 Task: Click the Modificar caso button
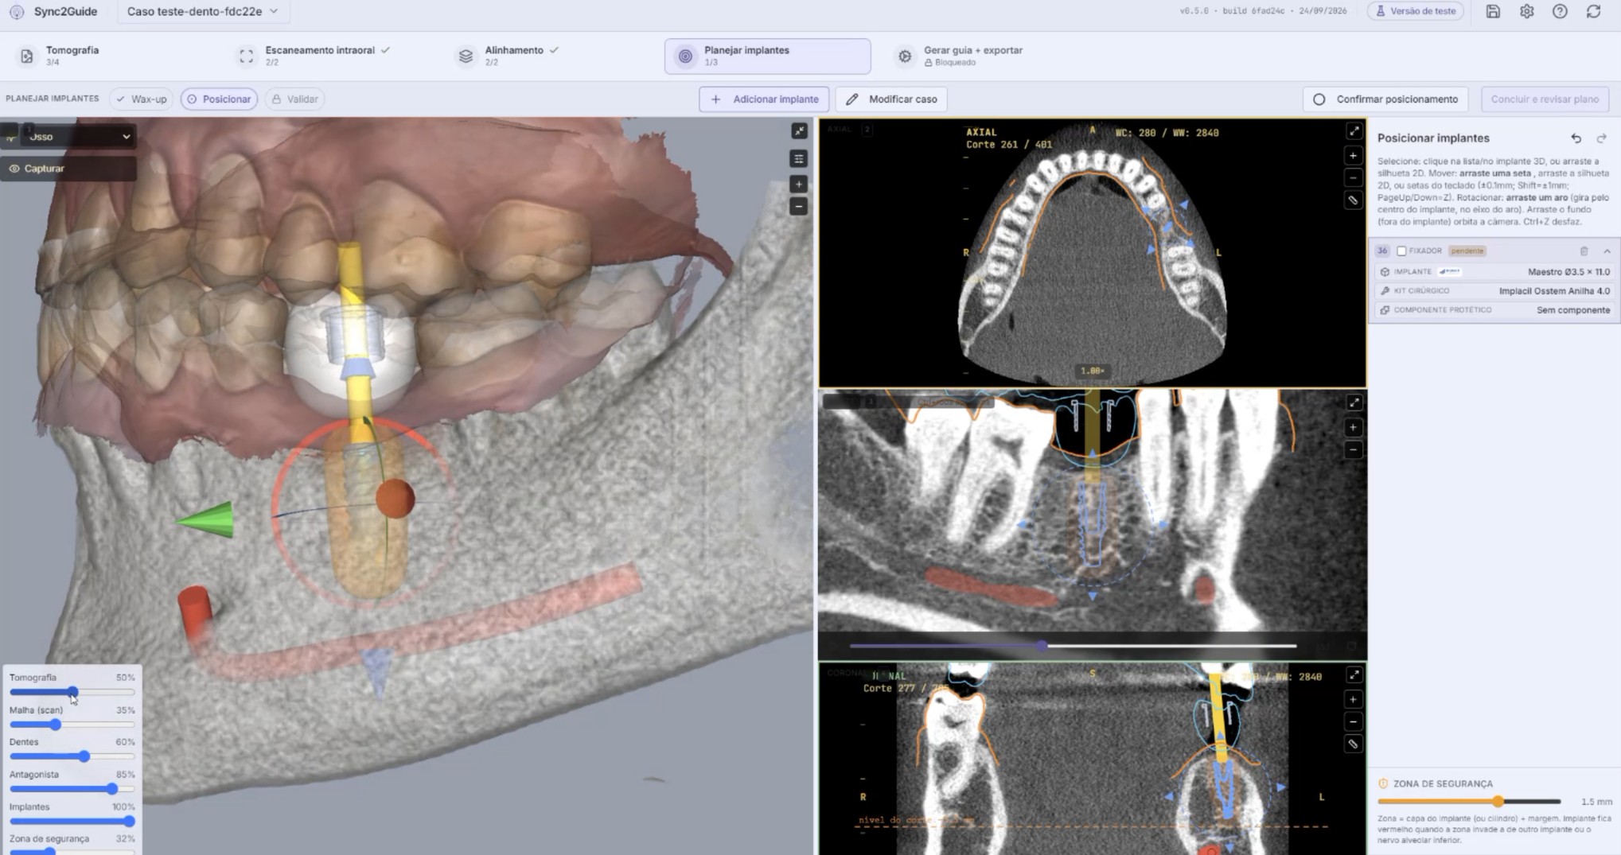(x=891, y=99)
